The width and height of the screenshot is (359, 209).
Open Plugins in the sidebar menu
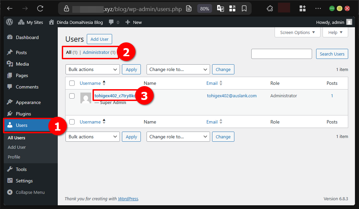coord(23,114)
